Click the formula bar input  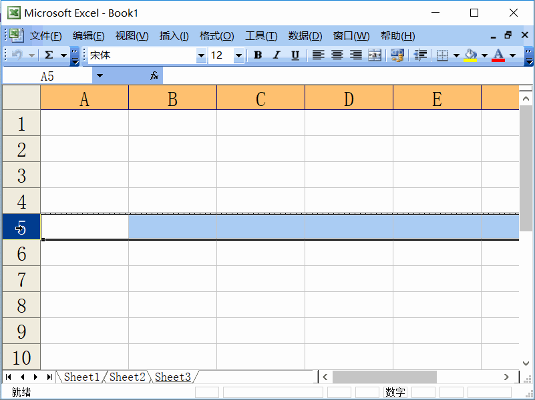click(347, 75)
